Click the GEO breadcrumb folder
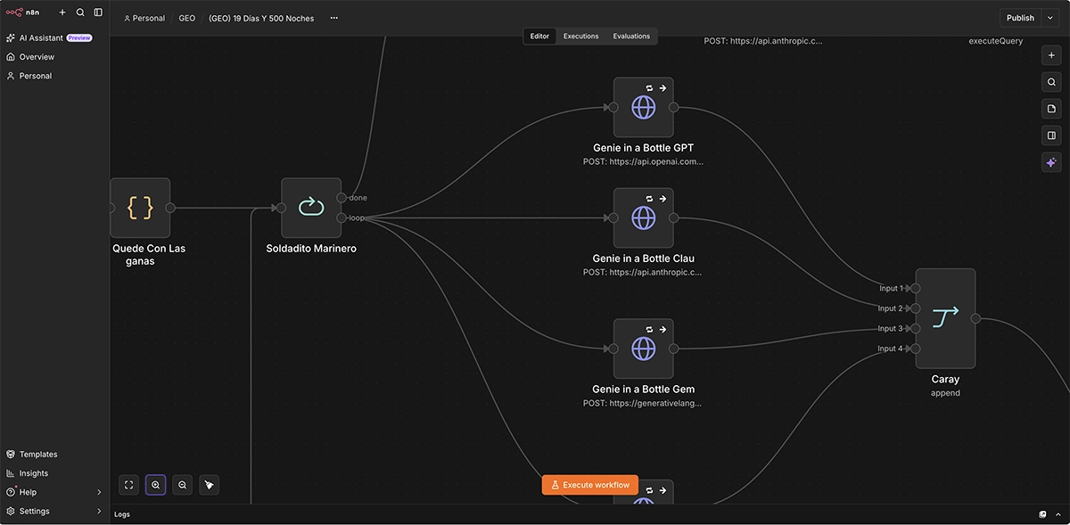 [187, 18]
